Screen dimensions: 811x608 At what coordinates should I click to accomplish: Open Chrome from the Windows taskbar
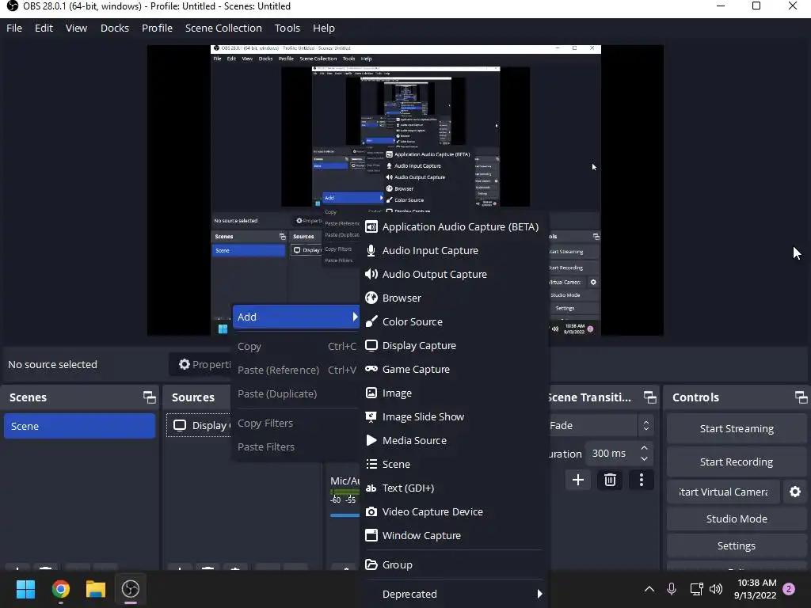[60, 589]
